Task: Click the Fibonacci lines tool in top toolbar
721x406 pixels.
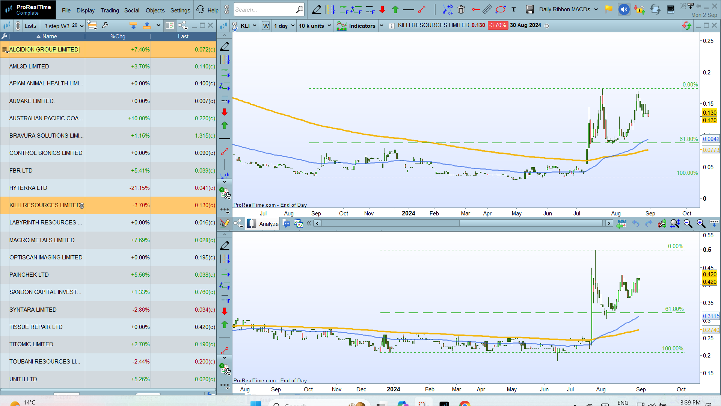Action: (330, 10)
